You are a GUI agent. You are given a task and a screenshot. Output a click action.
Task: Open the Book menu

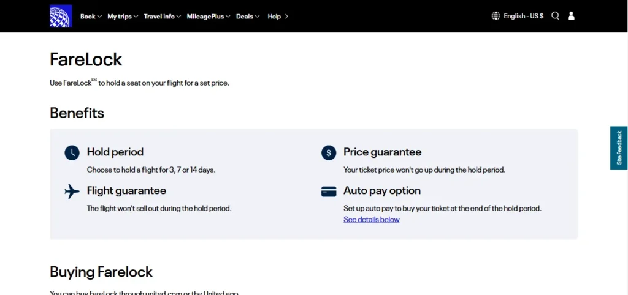click(88, 17)
